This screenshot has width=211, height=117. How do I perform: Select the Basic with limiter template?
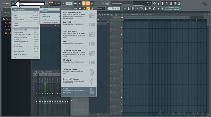pos(79,34)
